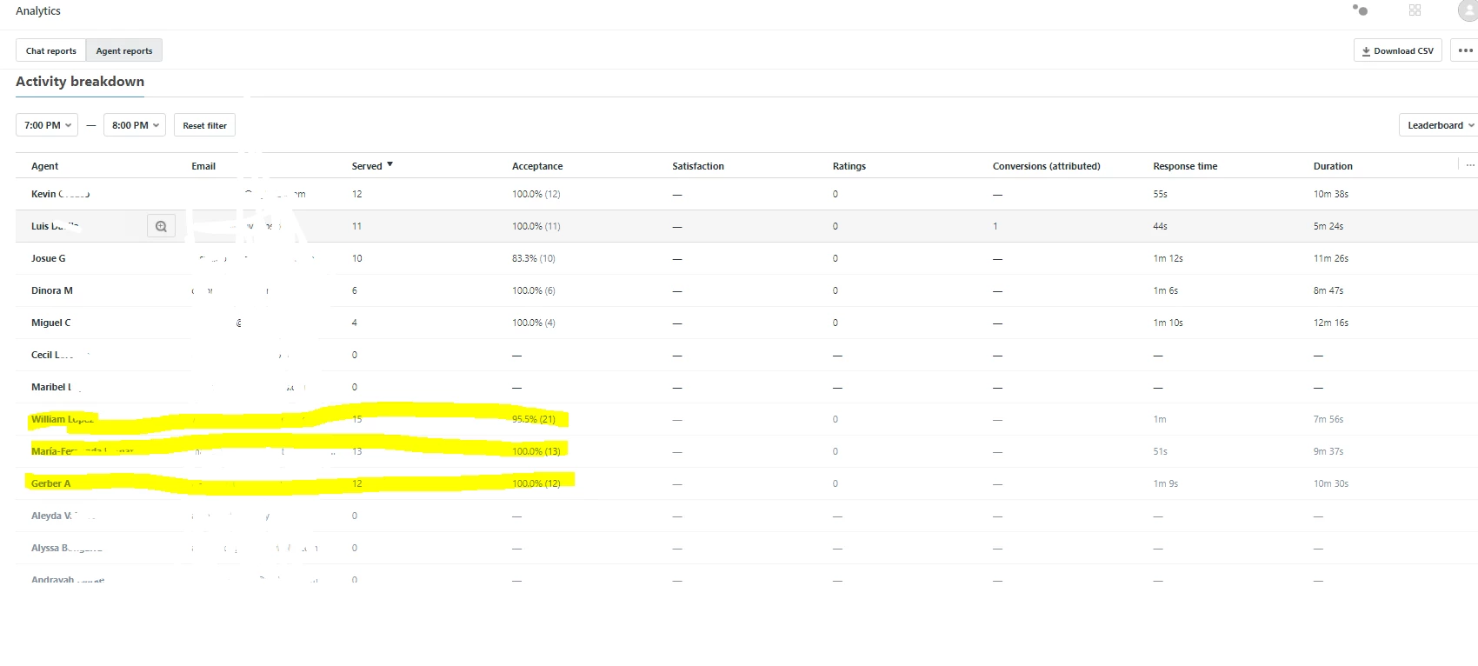Image resolution: width=1478 pixels, height=666 pixels.
Task: Download CSV of the report
Action: (1398, 50)
